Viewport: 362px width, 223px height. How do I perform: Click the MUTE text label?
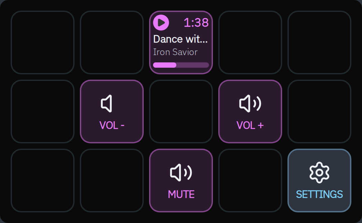click(181, 194)
